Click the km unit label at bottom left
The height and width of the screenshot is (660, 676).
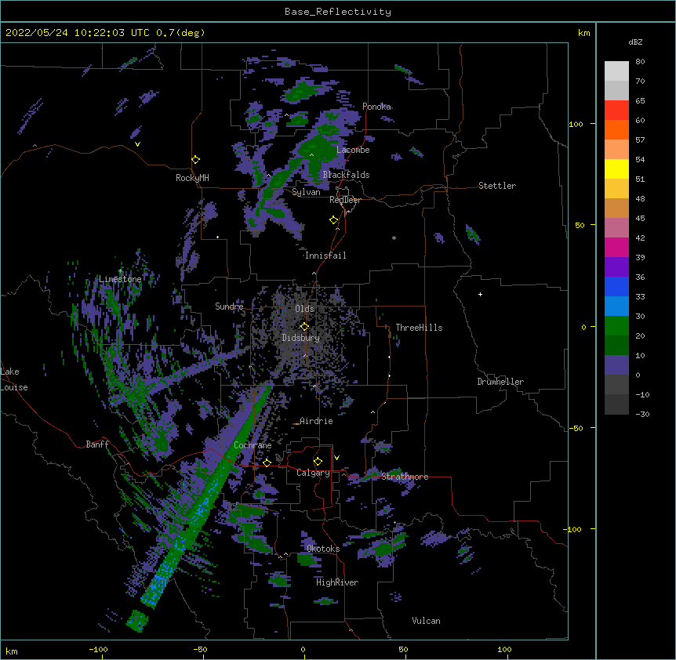pyautogui.click(x=12, y=651)
